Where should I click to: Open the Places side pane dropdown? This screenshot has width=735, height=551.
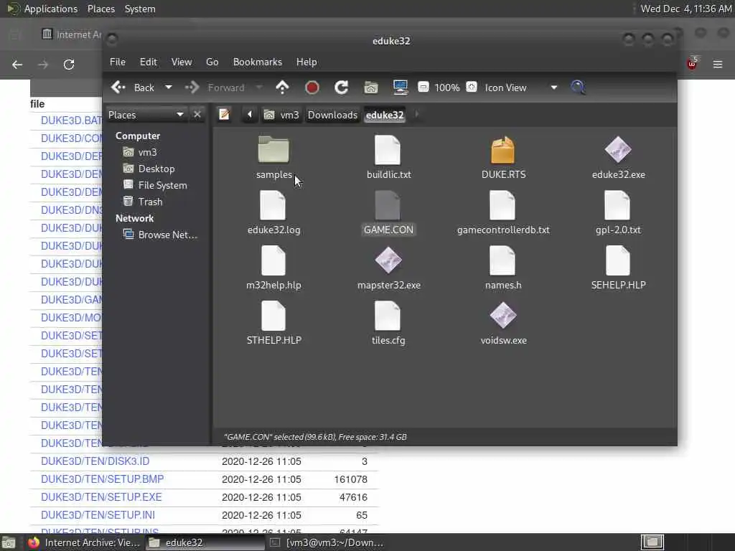click(x=146, y=115)
